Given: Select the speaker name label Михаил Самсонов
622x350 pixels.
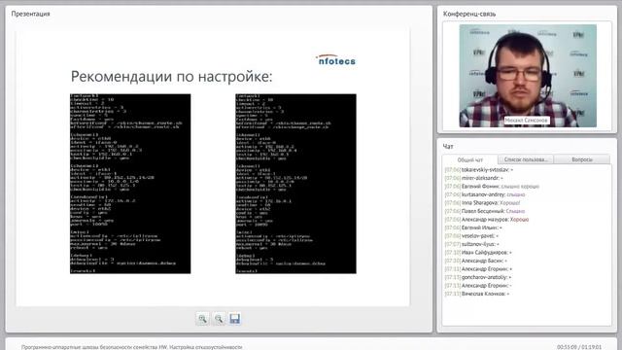Looking at the screenshot, I should click(x=527, y=120).
